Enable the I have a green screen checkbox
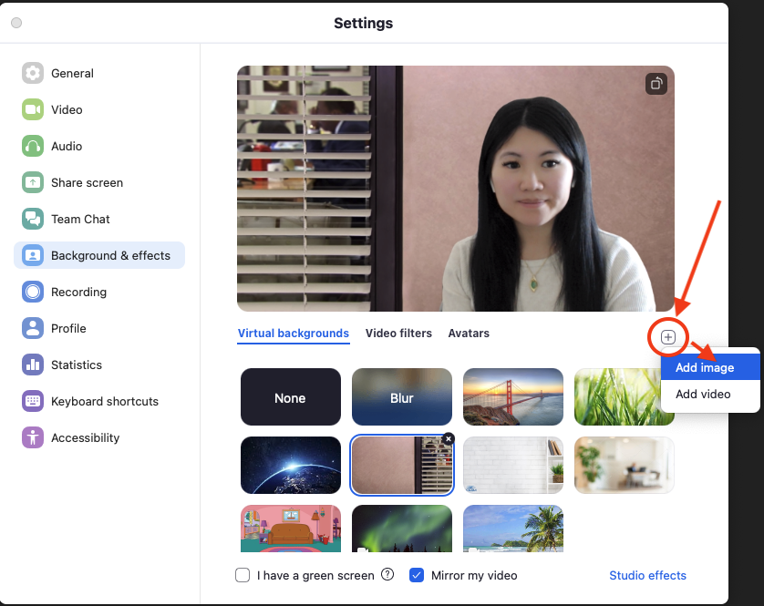Viewport: 764px width, 606px height. (243, 575)
